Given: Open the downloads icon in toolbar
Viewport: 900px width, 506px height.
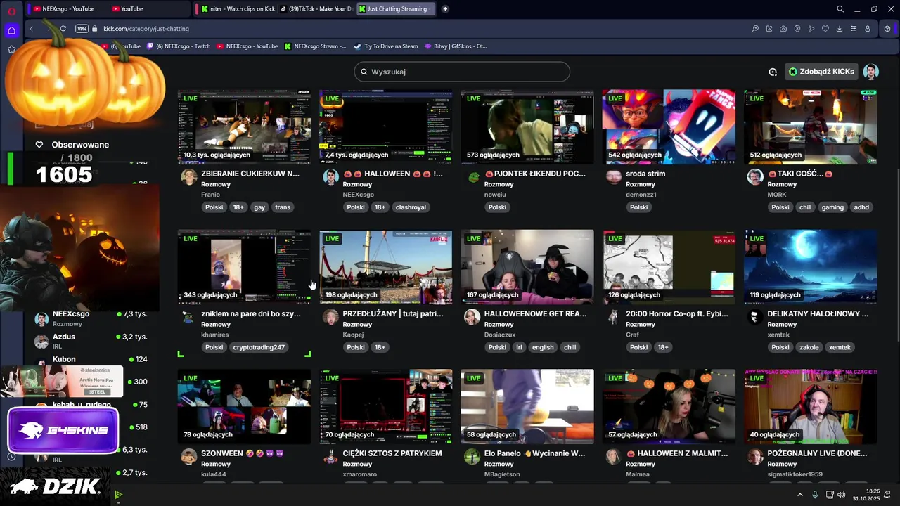Looking at the screenshot, I should (840, 29).
